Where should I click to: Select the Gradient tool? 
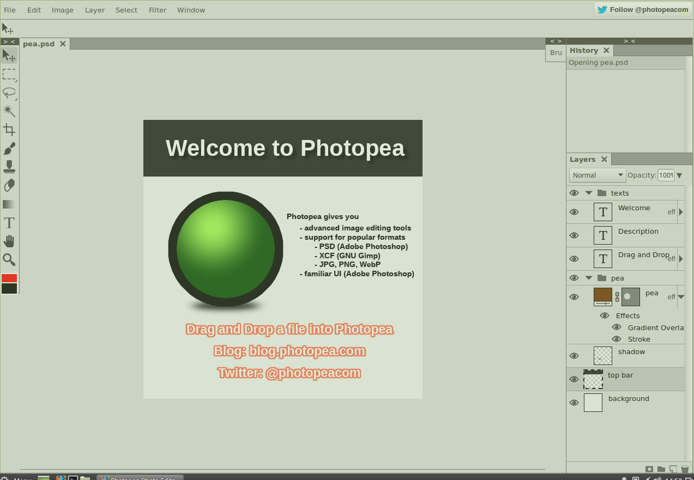click(9, 204)
